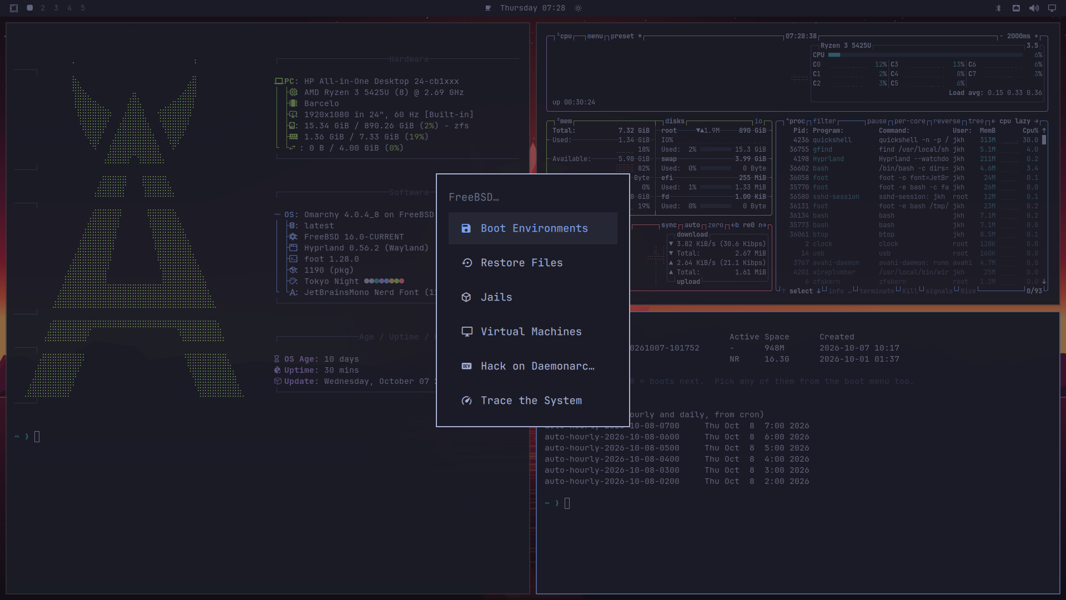Switch to workspace 3 in top bar
The height and width of the screenshot is (600, 1066).
click(56, 8)
